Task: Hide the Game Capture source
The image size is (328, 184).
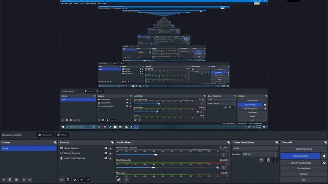Action: (106, 148)
